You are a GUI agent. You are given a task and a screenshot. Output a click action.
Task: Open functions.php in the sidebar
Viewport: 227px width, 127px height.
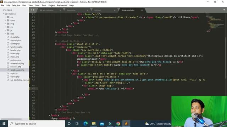coord(16,47)
